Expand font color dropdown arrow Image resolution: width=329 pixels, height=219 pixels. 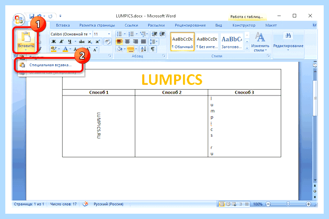click(x=71, y=49)
